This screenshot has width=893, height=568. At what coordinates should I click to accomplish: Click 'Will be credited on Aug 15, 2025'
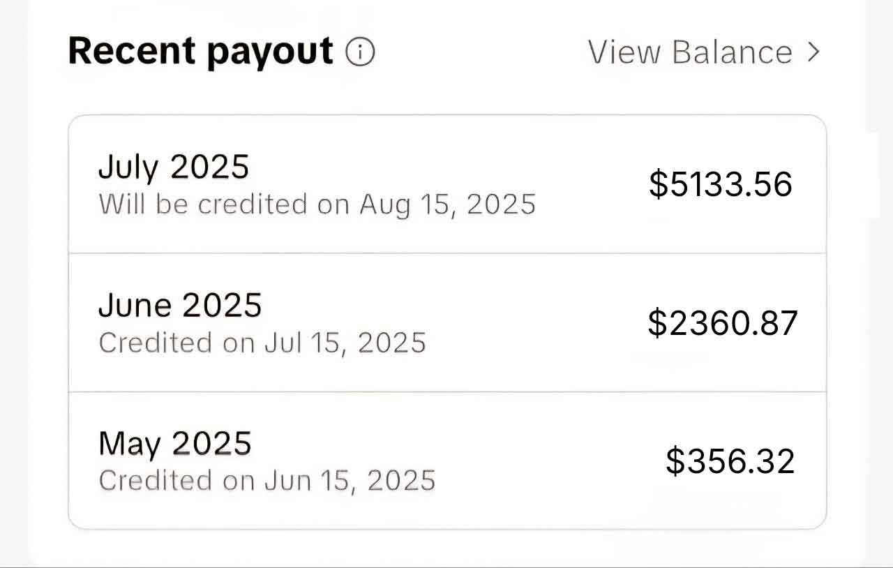pos(317,204)
